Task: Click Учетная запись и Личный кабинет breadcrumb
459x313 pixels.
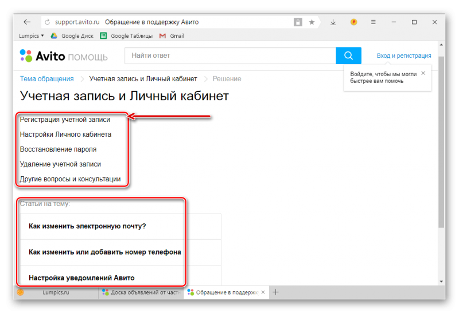Action: (x=143, y=79)
